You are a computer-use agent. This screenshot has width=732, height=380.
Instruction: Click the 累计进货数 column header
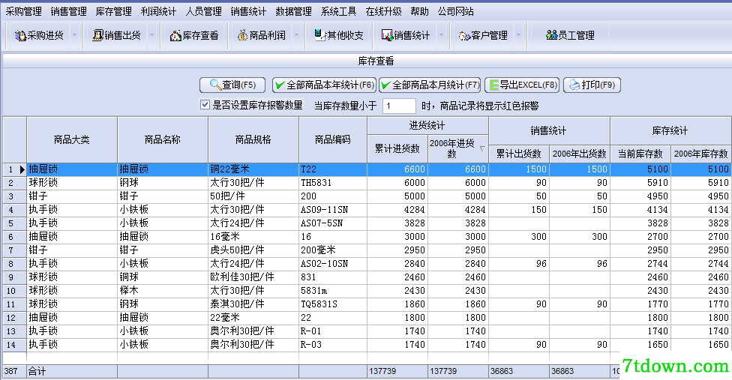(x=397, y=148)
